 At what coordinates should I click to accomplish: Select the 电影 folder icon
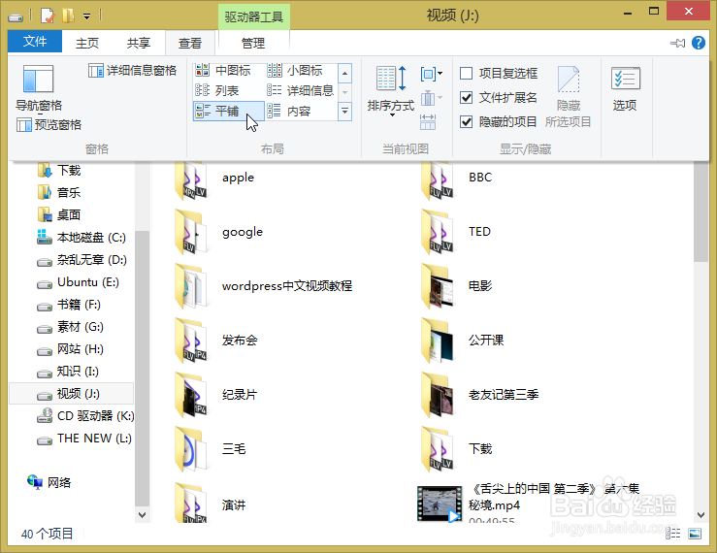point(438,286)
